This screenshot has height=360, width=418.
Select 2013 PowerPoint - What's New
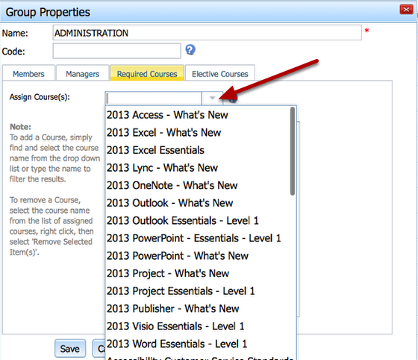(x=198, y=255)
